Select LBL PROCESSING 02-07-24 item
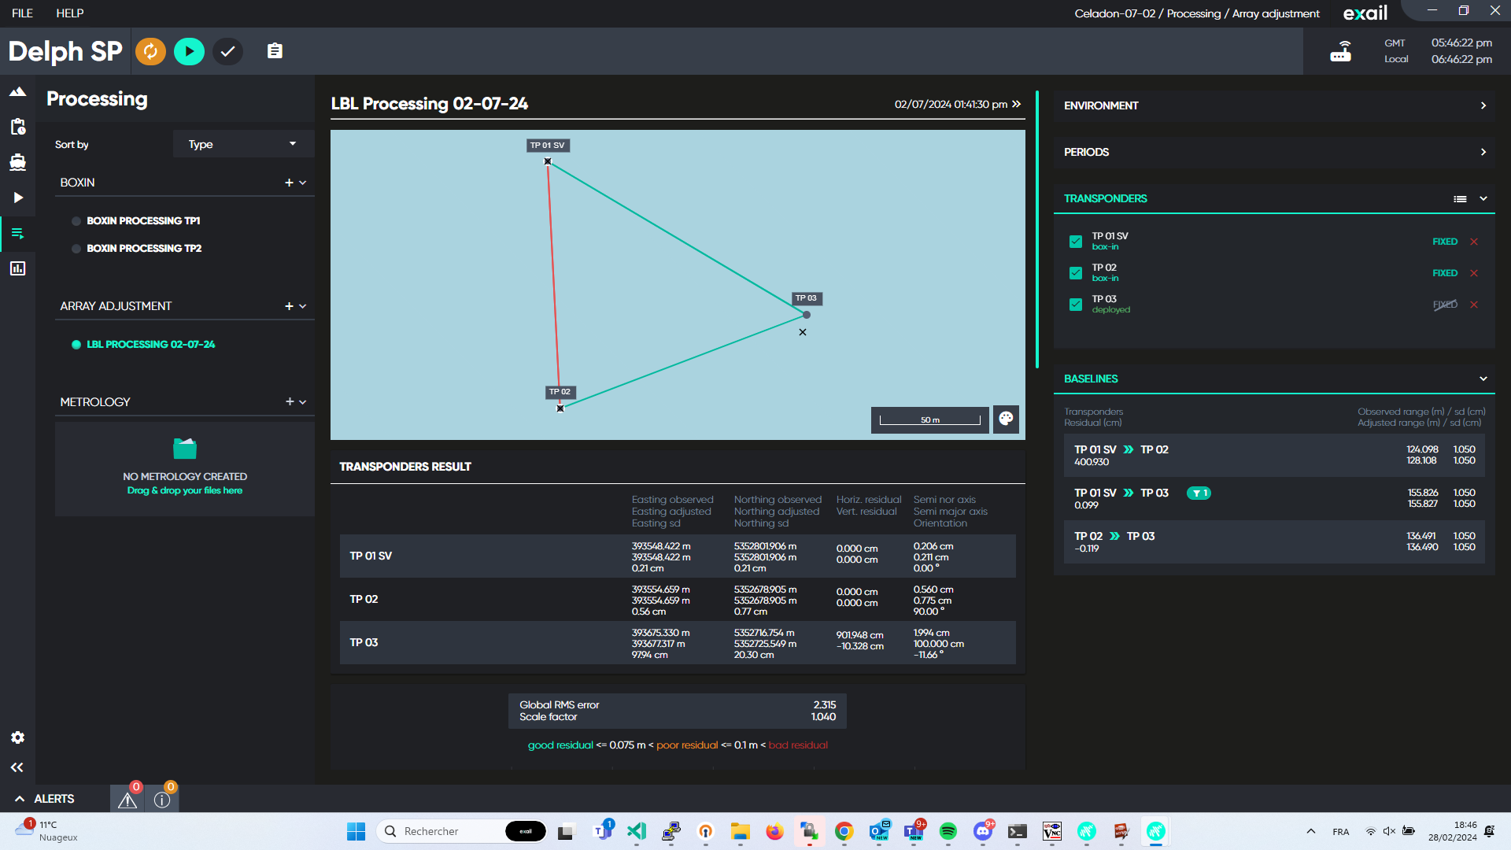1511x850 pixels. (x=150, y=345)
